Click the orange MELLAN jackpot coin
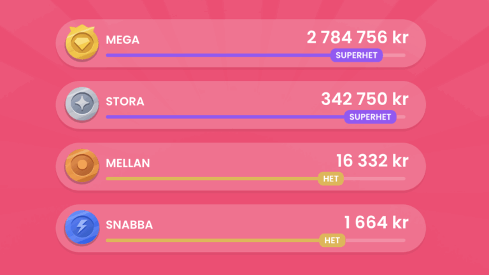This screenshot has width=489, height=275. 82,166
